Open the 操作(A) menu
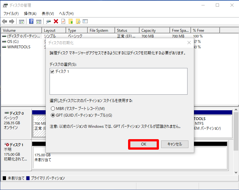Image resolution: width=239 pixels, height=190 pixels. [30, 14]
